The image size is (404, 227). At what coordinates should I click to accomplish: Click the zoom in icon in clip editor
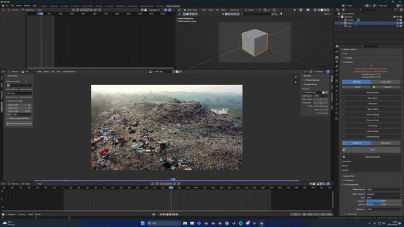click(x=295, y=77)
